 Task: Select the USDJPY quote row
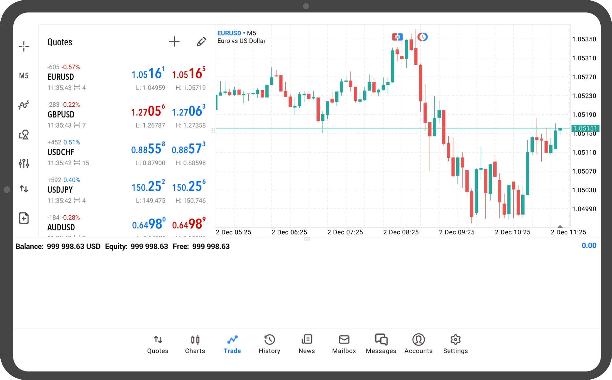[x=127, y=190]
